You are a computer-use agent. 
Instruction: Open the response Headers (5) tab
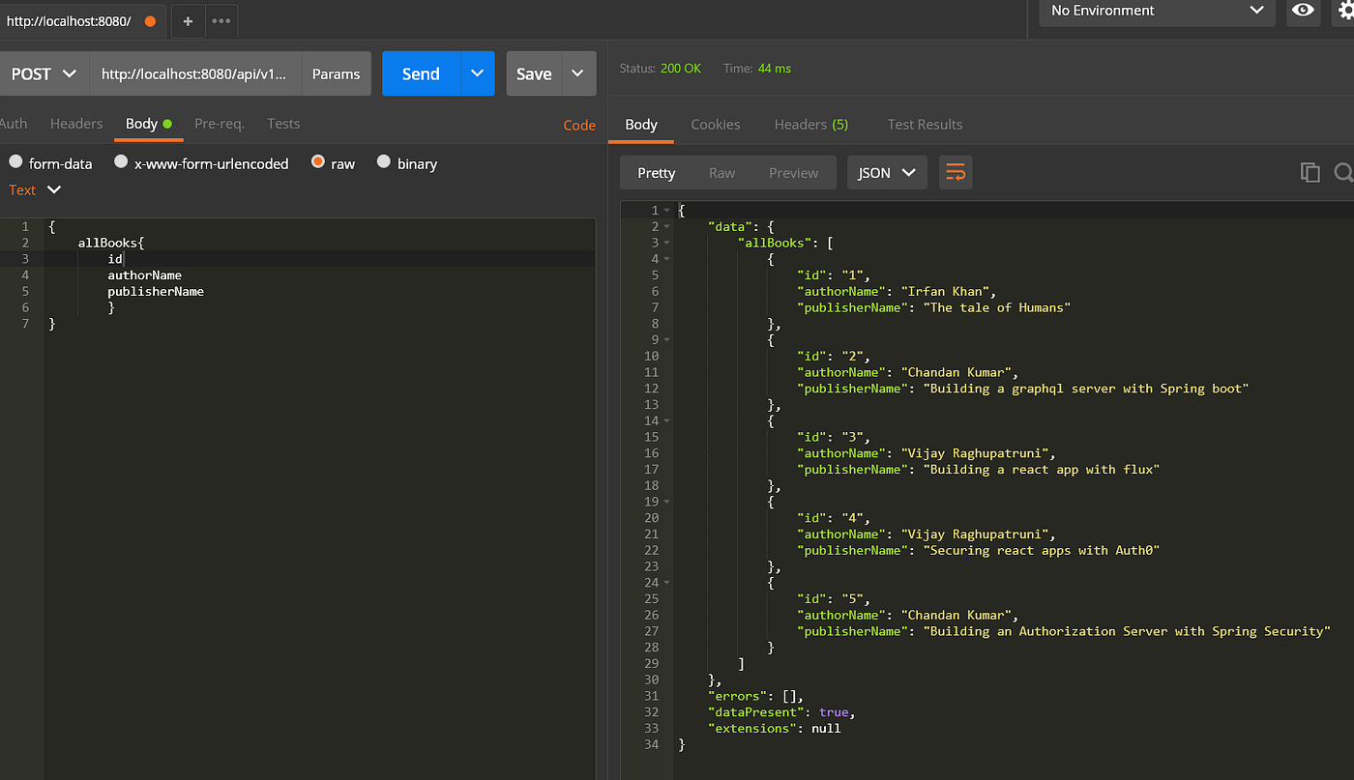pos(810,125)
